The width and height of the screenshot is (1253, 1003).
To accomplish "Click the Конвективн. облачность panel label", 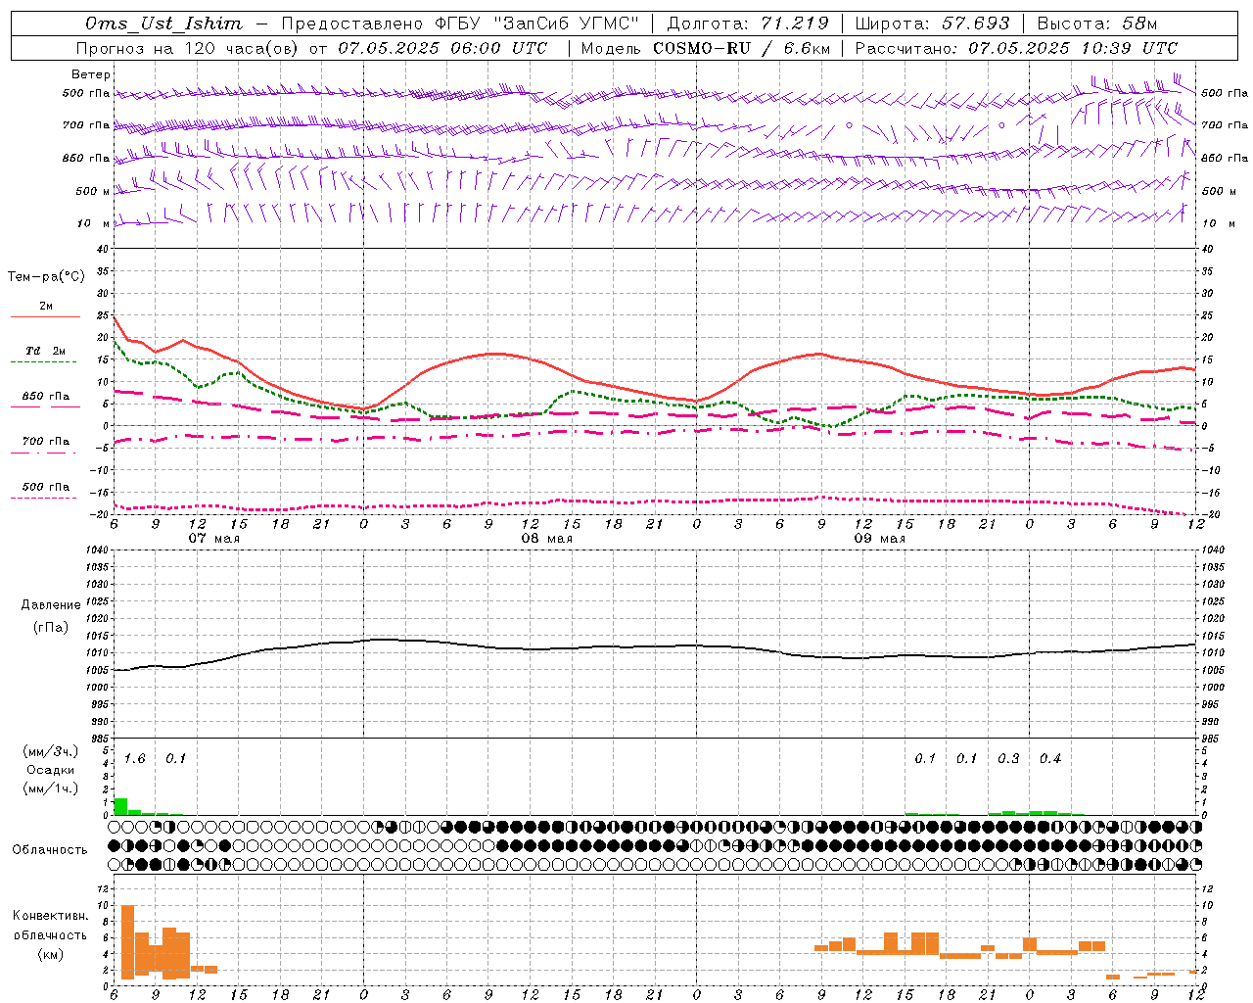I will (x=50, y=925).
